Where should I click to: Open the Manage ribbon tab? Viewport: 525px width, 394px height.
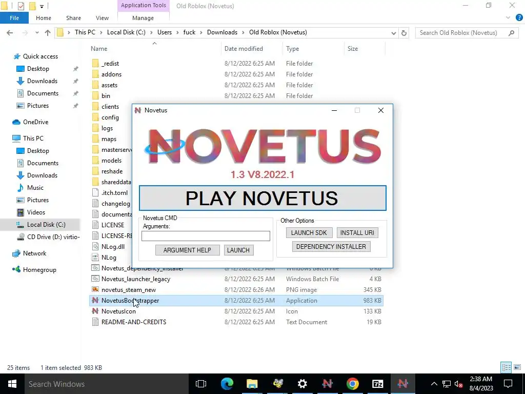pos(143,18)
